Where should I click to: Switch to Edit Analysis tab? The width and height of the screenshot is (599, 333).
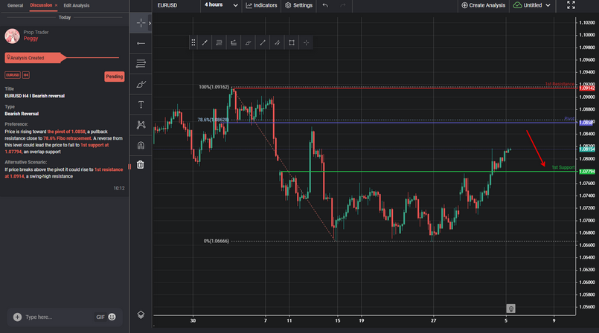pos(77,5)
